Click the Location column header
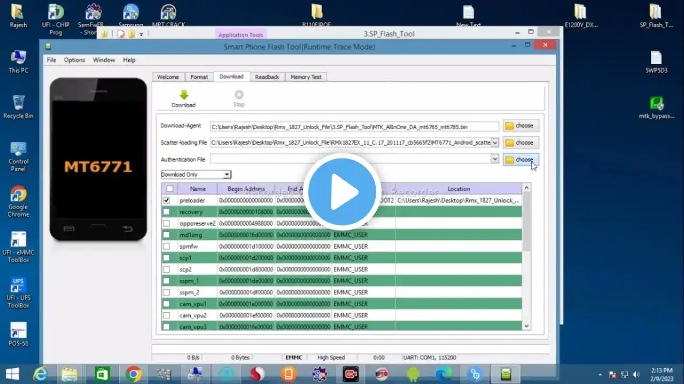Screen dimensions: 684x384 click(x=458, y=189)
